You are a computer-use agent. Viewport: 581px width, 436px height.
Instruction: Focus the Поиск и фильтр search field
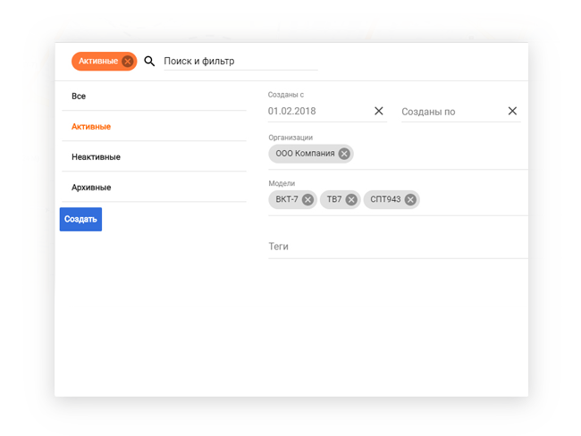[240, 61]
